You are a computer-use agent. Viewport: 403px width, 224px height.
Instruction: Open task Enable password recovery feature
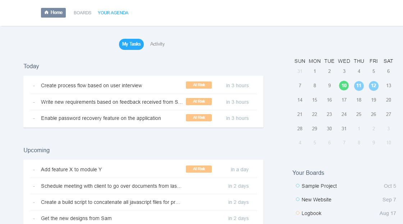tap(101, 118)
